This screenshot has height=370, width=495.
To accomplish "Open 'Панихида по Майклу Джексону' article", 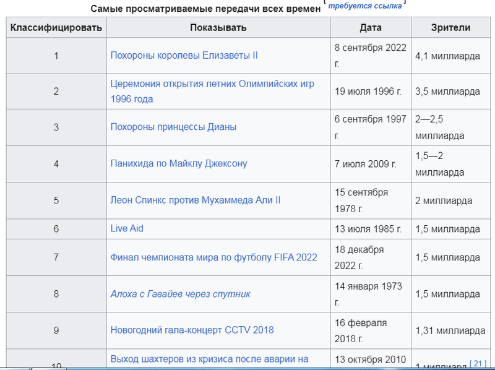I will click(179, 163).
